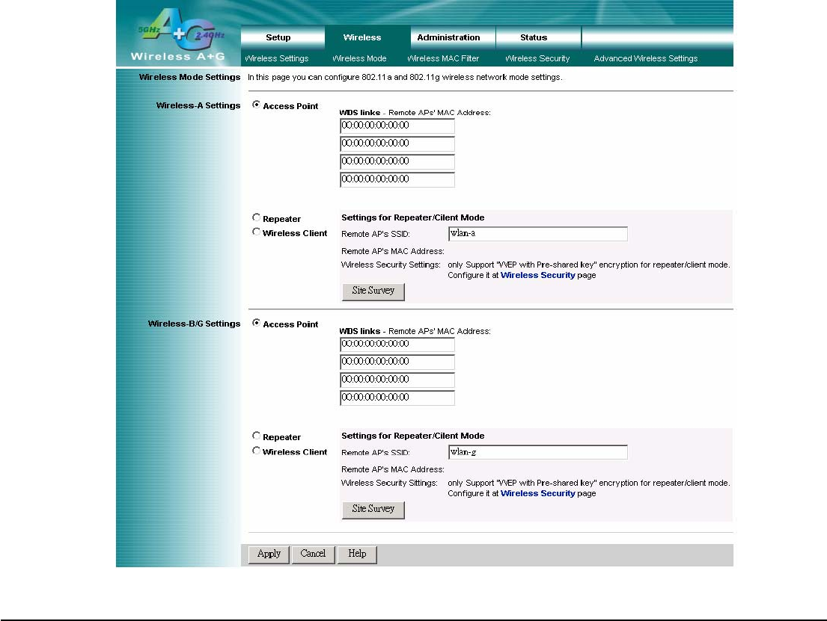This screenshot has height=621, width=827.
Task: Focus fourth Wireless-B/G WDS MAC field
Action: click(x=397, y=398)
